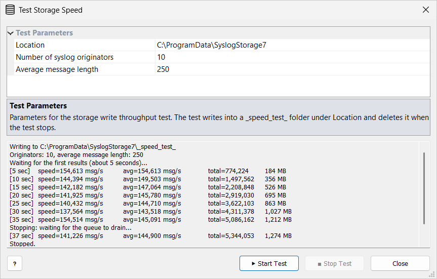Click the [30 sec] result line
This screenshot has height=279, width=437.
click(x=150, y=211)
